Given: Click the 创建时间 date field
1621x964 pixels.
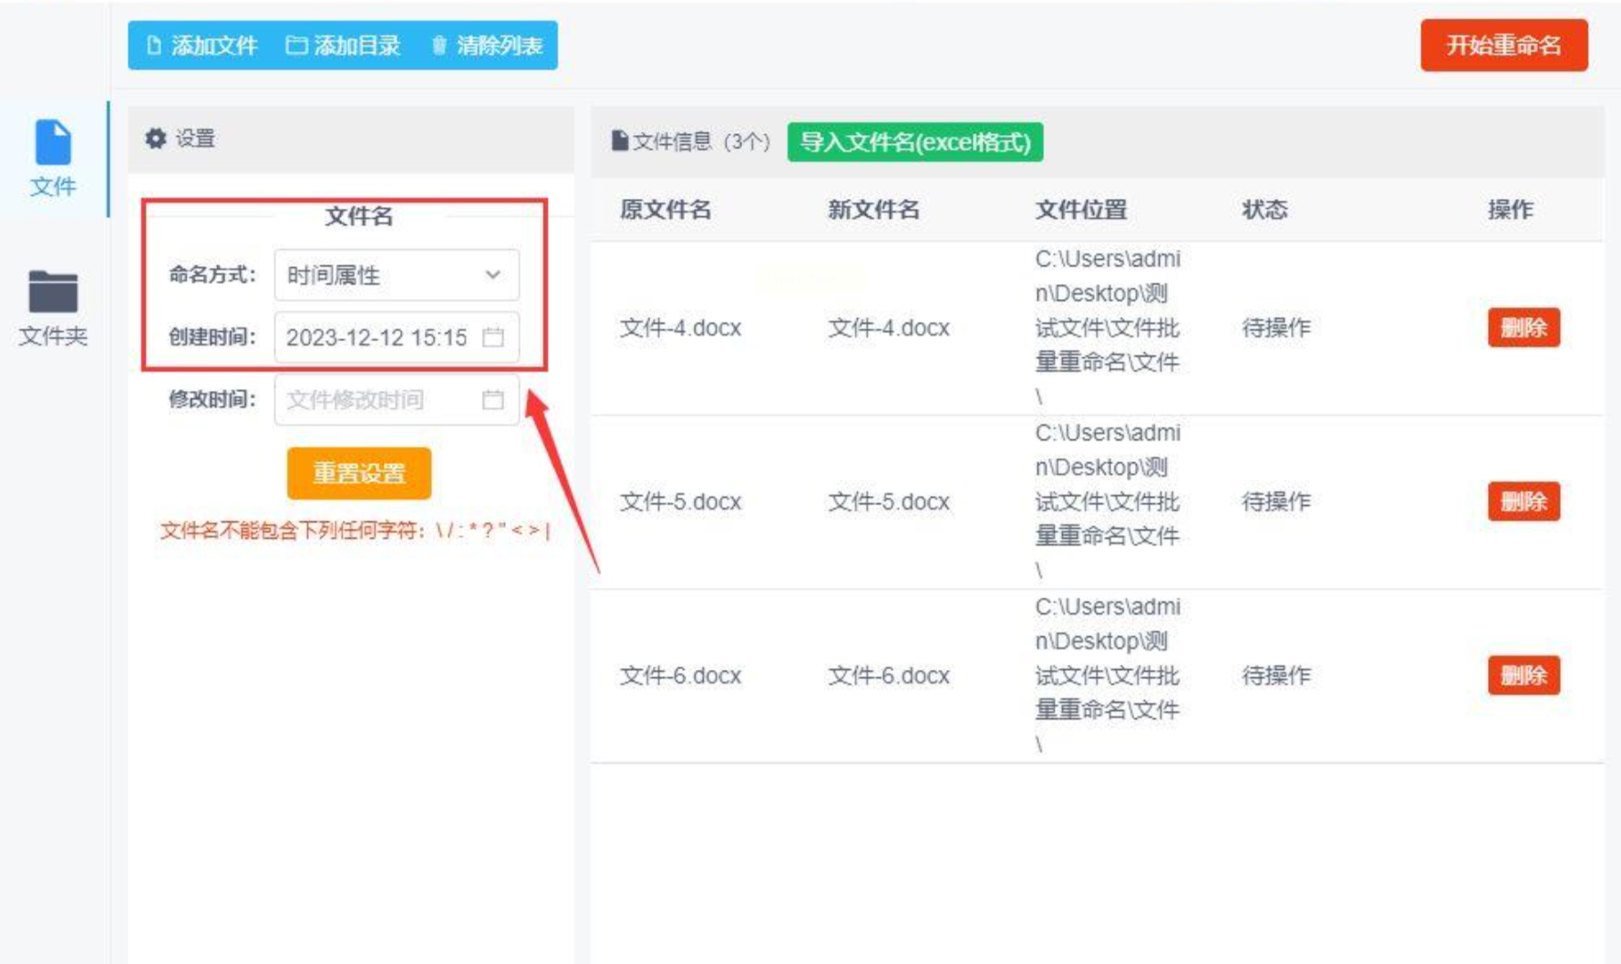Looking at the screenshot, I should click(x=378, y=338).
